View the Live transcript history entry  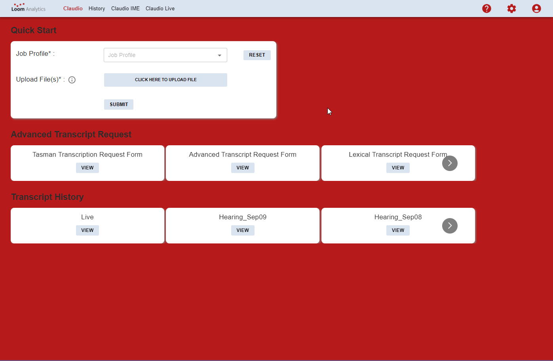(x=87, y=230)
